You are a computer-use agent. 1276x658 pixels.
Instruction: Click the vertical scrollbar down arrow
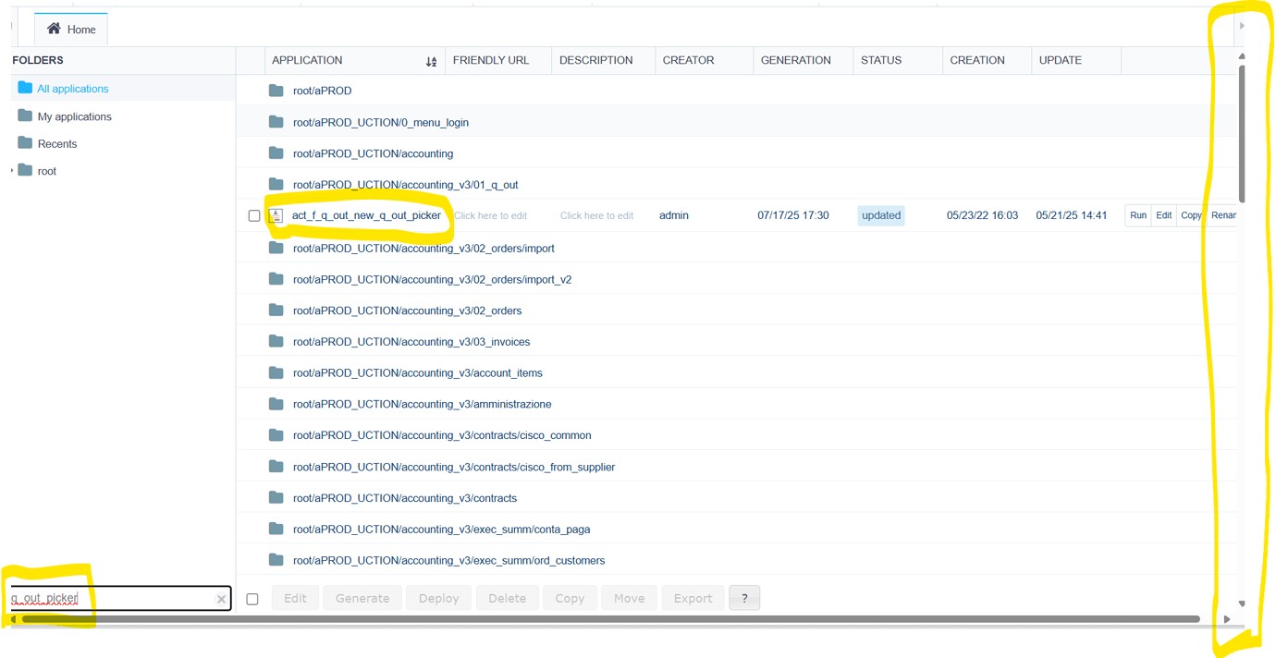(x=1243, y=602)
